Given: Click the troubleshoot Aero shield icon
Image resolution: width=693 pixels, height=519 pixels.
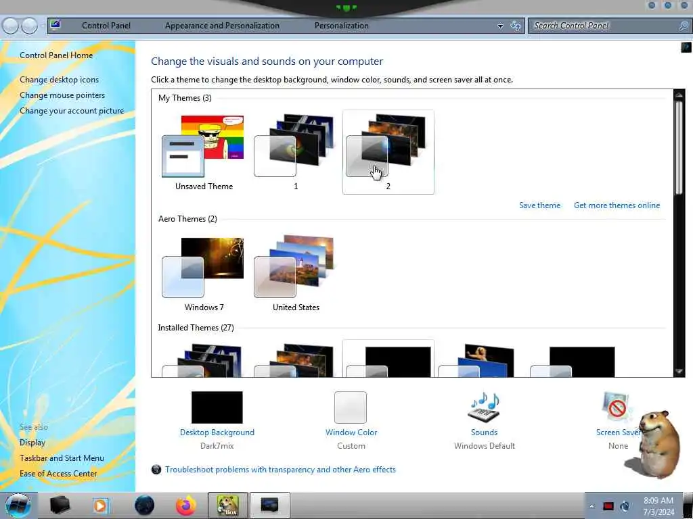Looking at the screenshot, I should tap(156, 470).
